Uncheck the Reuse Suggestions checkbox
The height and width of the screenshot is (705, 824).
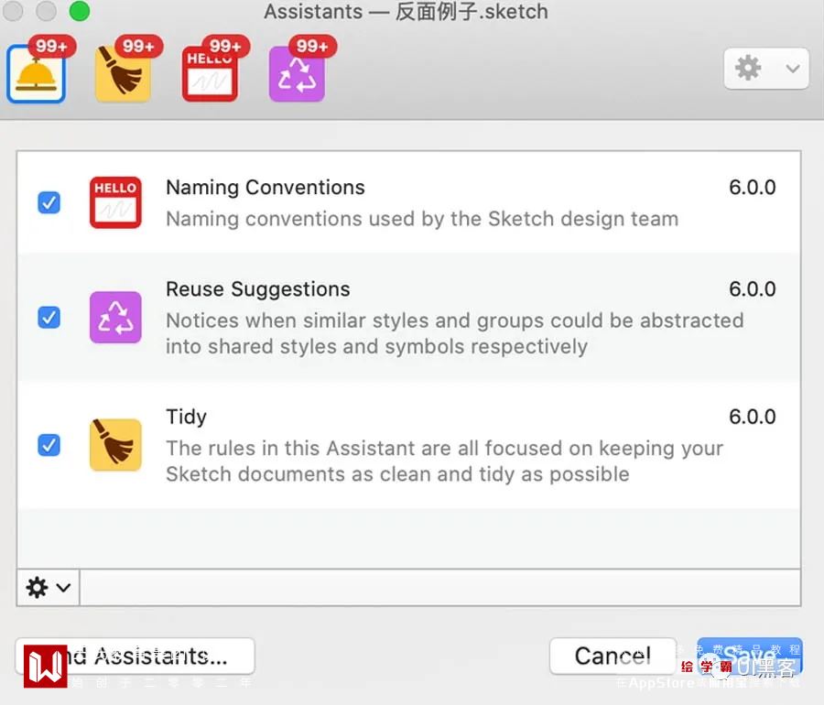tap(49, 318)
